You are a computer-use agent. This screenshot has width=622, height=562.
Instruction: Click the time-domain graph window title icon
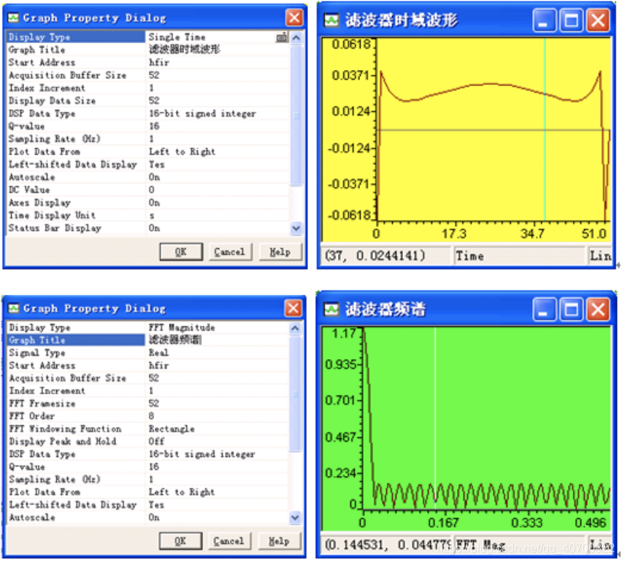point(331,20)
